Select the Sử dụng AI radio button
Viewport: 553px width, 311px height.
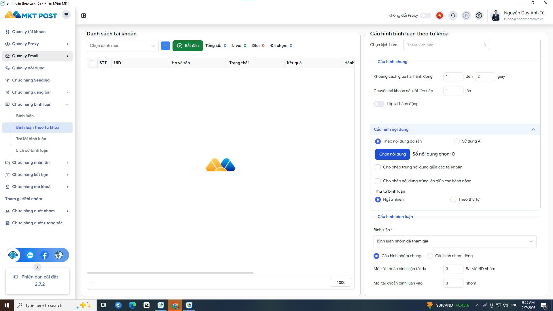click(457, 141)
